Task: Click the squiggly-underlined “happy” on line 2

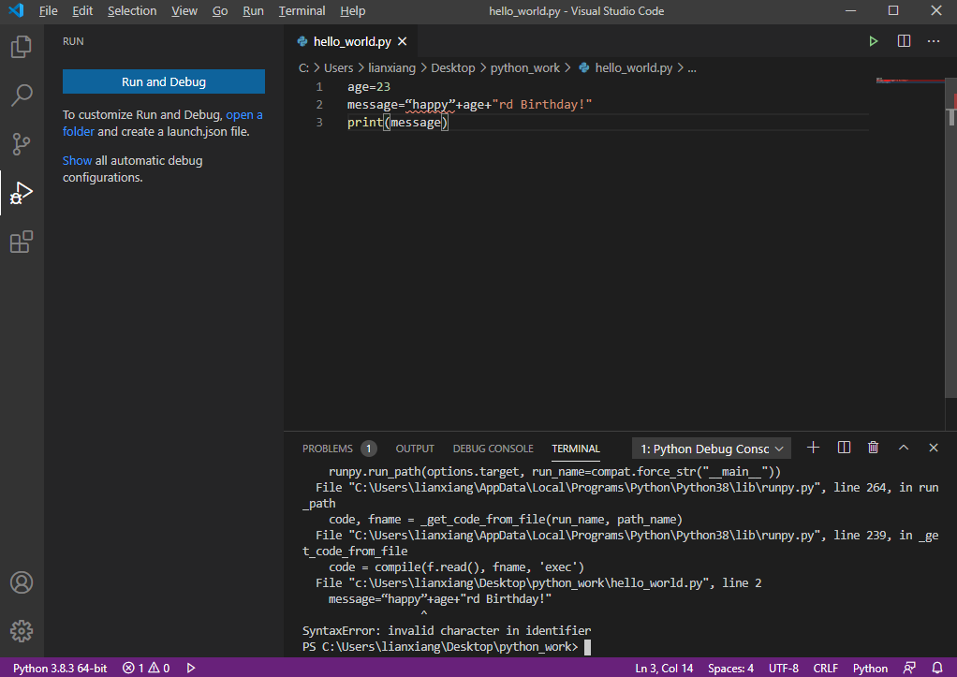Action: tap(430, 104)
